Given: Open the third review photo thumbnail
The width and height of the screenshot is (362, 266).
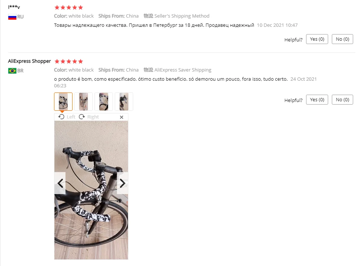Looking at the screenshot, I should click(104, 102).
